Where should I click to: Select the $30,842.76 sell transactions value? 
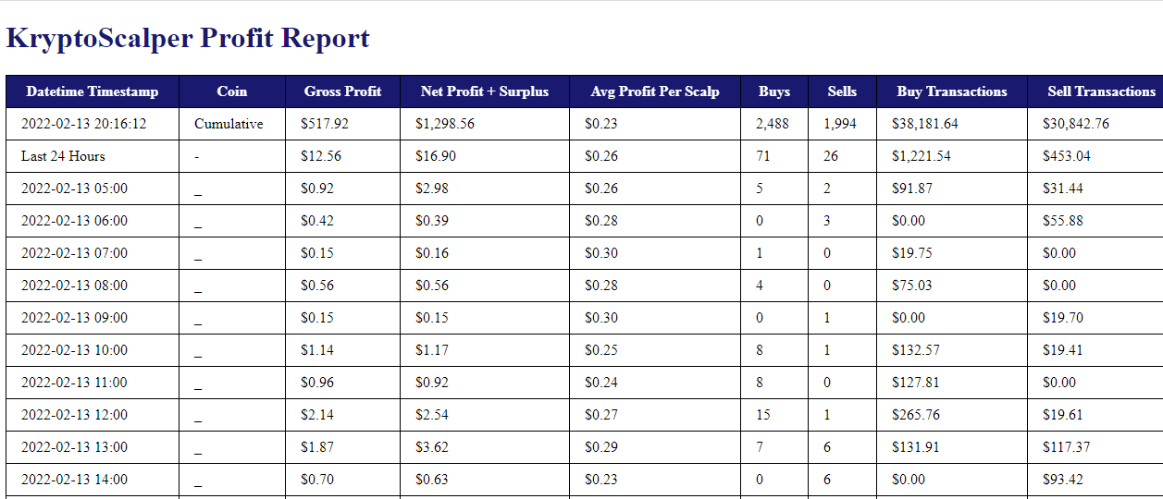coord(1076,124)
